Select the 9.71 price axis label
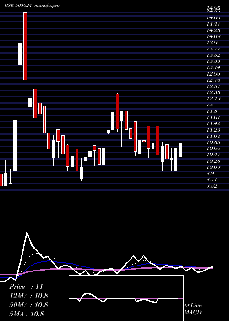The height and width of the screenshot is (321, 229). pos(212,180)
